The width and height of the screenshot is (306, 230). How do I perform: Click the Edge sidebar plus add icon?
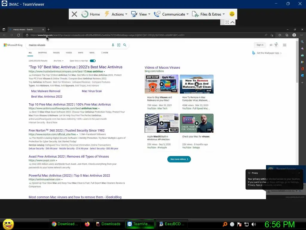click(302, 83)
